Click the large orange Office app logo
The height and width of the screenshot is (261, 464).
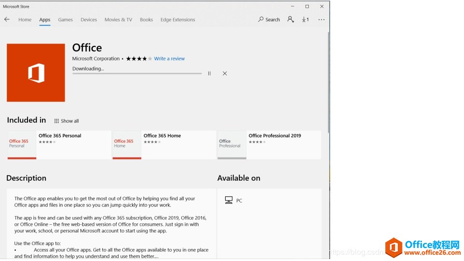[x=36, y=72]
